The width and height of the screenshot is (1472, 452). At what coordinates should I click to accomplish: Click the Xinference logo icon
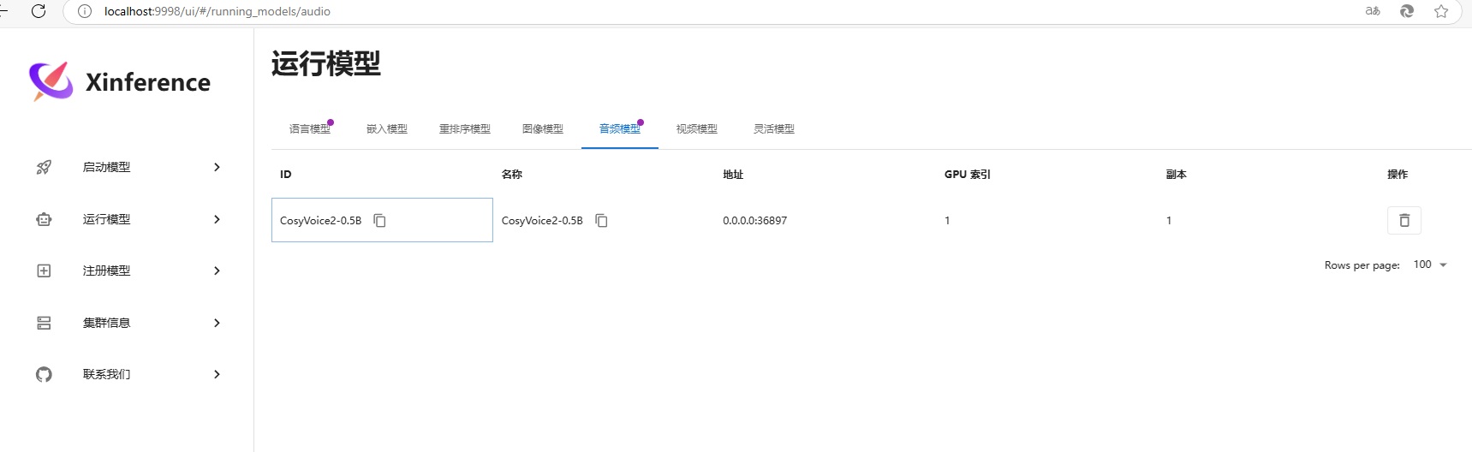(51, 81)
